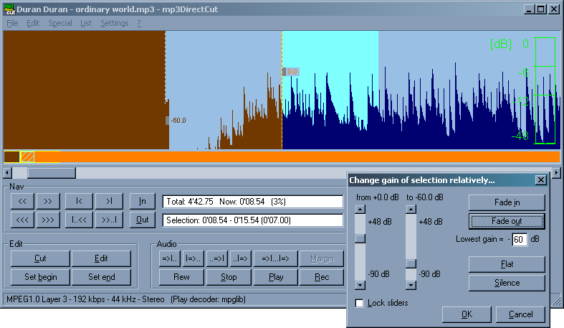The width and height of the screenshot is (564, 328).
Task: Click the >> step forward nav button
Action: 47,201
